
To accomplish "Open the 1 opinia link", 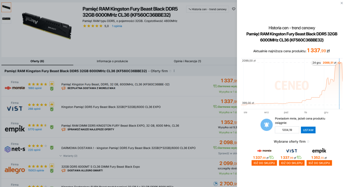I will pyautogui.click(x=117, y=26).
